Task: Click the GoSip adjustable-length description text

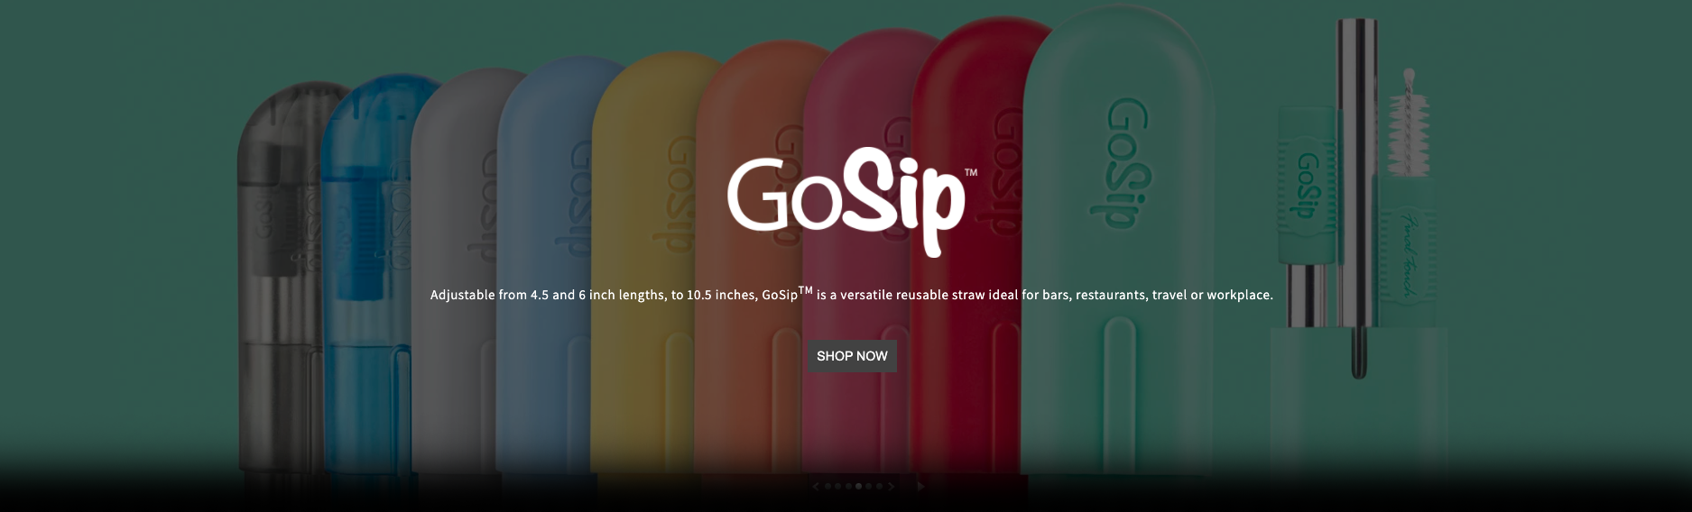Action: (x=852, y=294)
